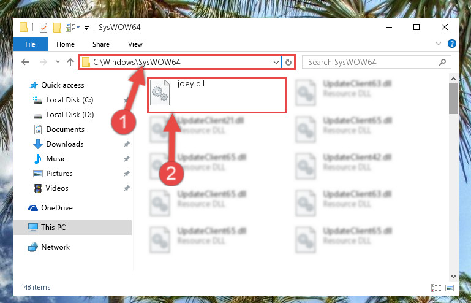Viewport: 471px width, 303px height.
Task: Click the folder icon in the title bar
Action: click(24, 28)
